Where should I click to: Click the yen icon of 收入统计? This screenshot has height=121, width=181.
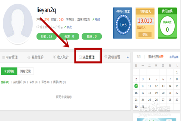(55, 57)
